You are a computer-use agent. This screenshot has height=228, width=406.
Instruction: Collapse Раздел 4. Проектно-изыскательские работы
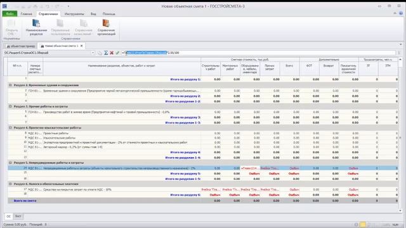click(10, 127)
